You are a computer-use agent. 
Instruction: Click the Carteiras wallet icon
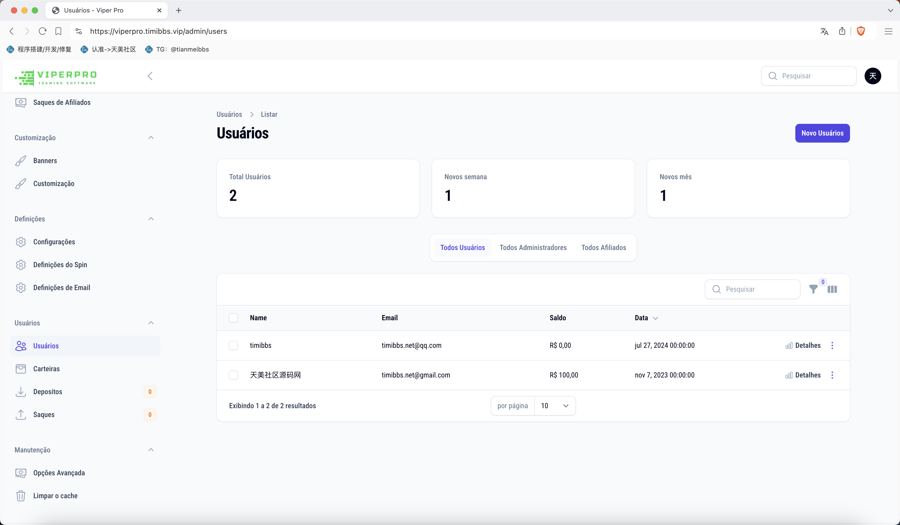coord(21,369)
